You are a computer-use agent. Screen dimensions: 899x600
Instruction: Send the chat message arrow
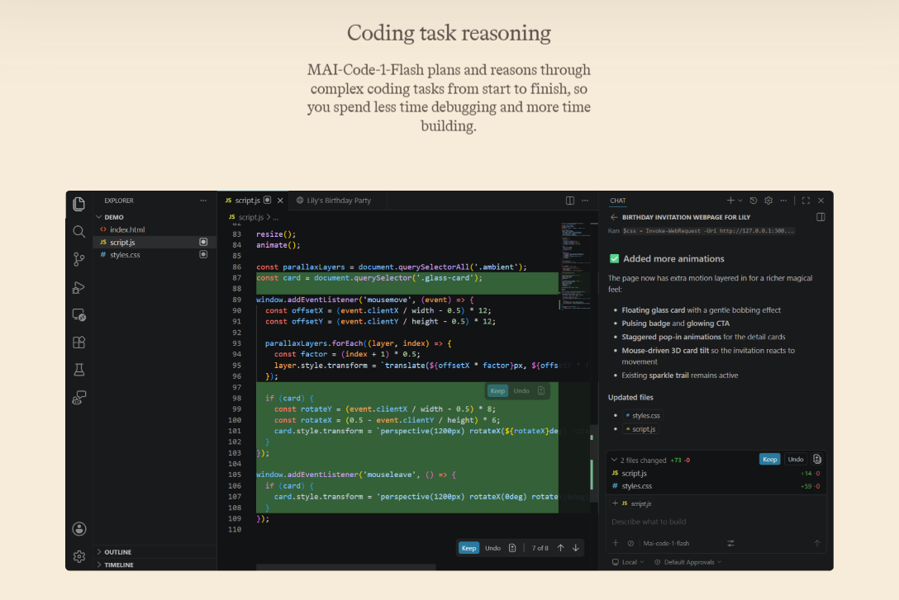tap(817, 543)
